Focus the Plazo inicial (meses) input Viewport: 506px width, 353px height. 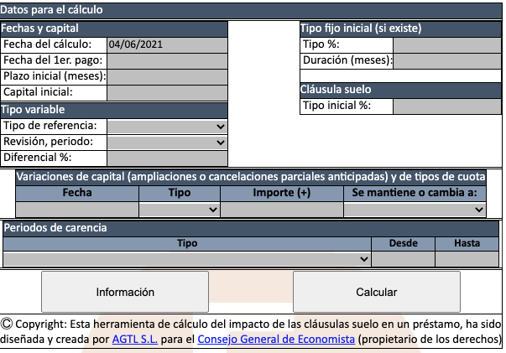[x=167, y=76]
